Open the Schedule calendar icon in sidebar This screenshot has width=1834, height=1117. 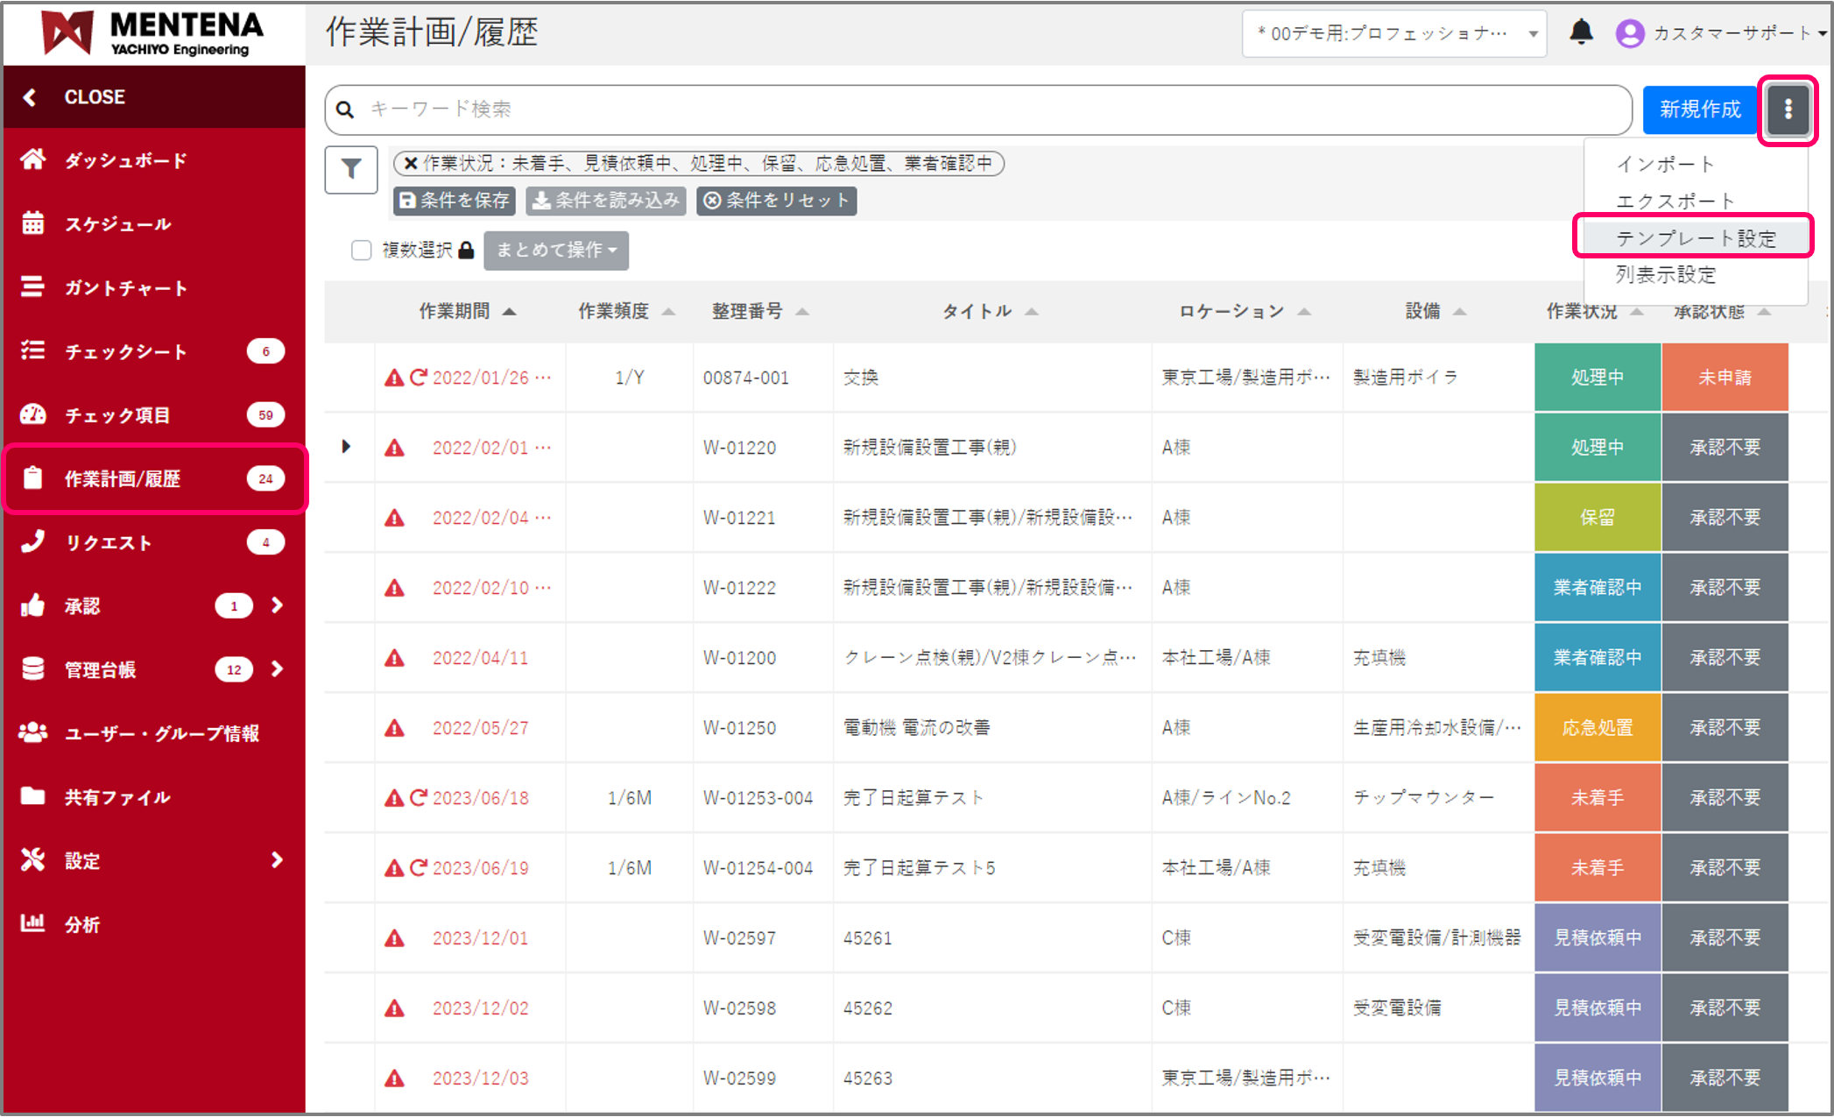pos(33,223)
